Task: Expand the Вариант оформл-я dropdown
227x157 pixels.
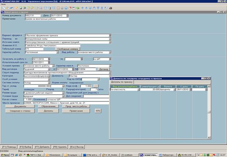Action: point(110,35)
